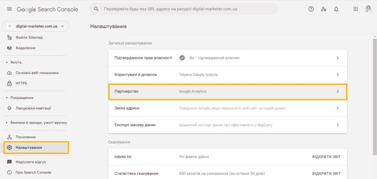Click the verified owner checkmark icon

click(x=182, y=58)
